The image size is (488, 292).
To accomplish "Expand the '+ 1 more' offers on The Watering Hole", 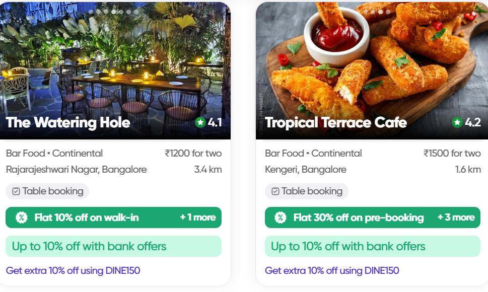I will (x=197, y=217).
